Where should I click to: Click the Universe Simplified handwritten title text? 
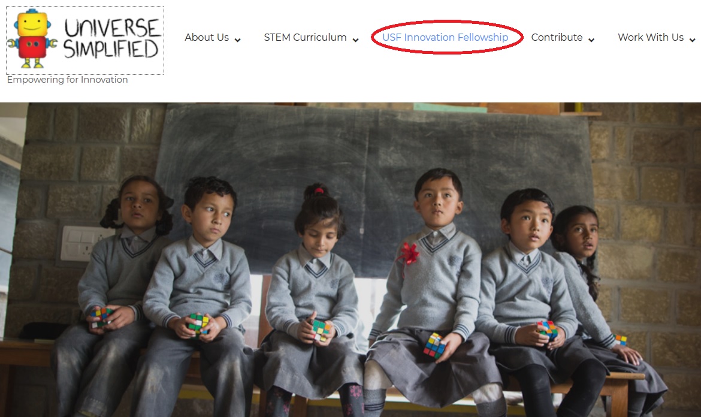pos(111,40)
